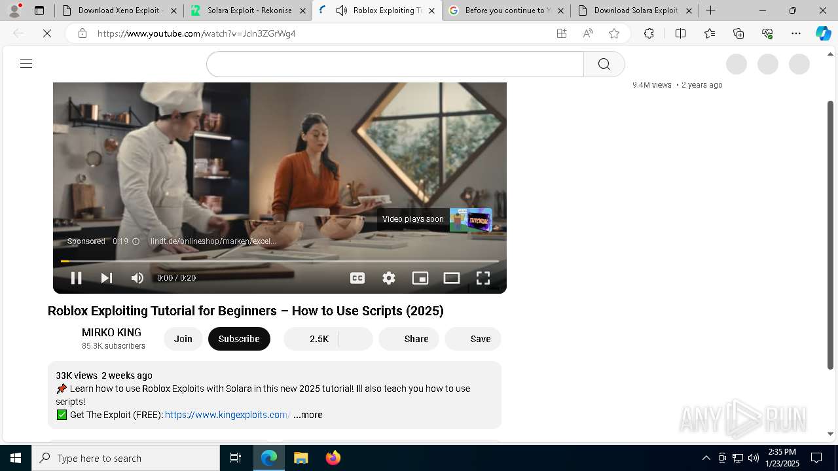Image resolution: width=838 pixels, height=471 pixels.
Task: Switch to miniplayer mode
Action: point(420,278)
